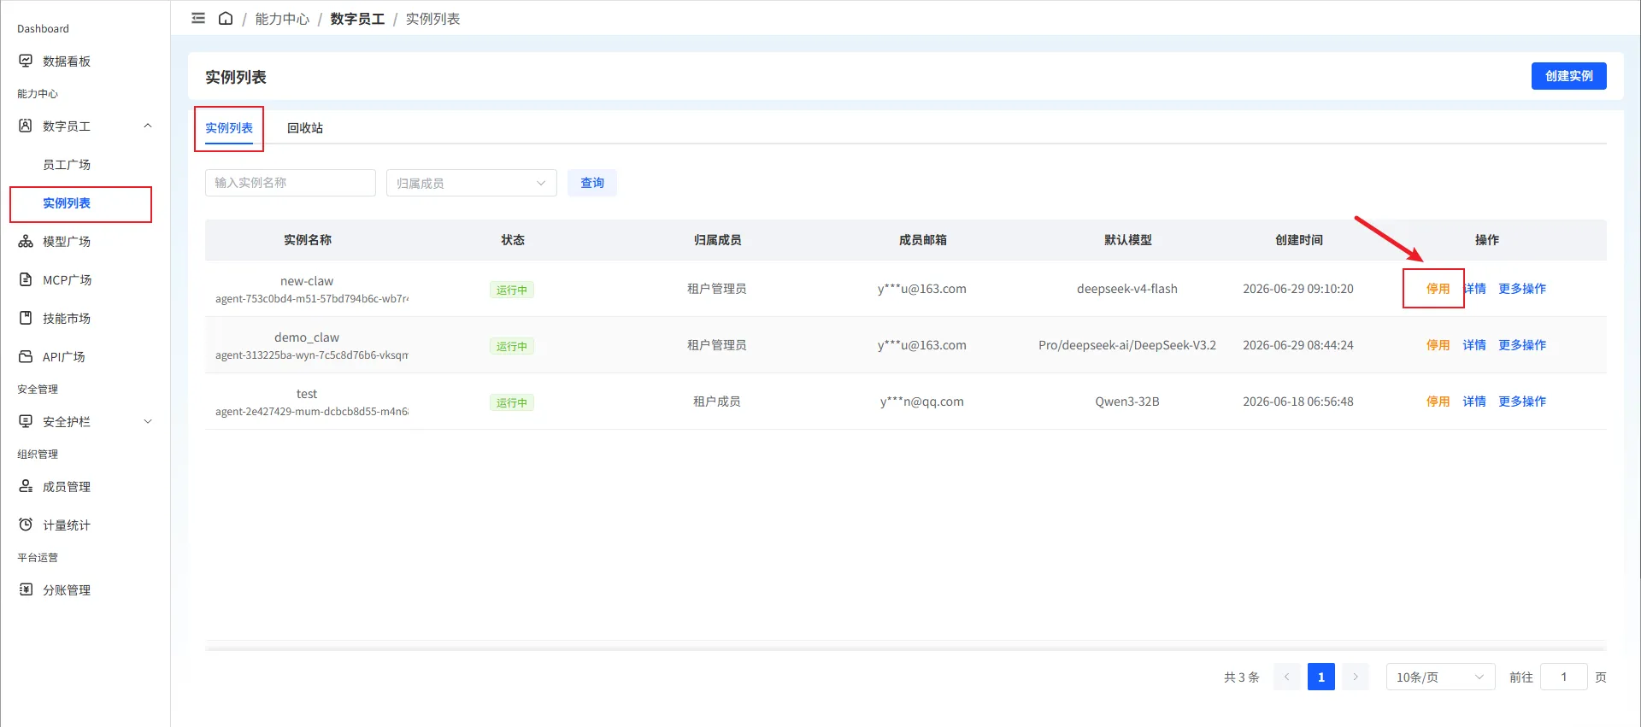This screenshot has height=727, width=1641.
Task: Click the Qwen3-32B model cell
Action: coord(1127,402)
